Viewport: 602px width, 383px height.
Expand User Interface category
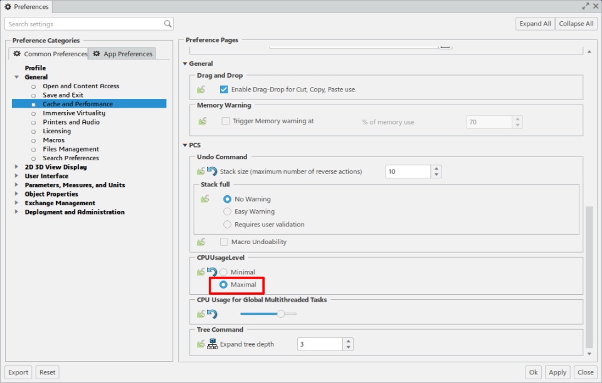[16, 176]
